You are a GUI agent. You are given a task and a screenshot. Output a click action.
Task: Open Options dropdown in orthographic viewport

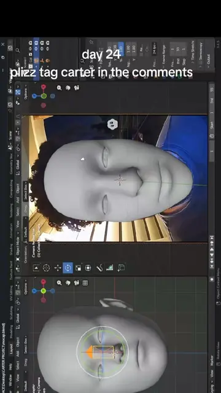coord(26,287)
